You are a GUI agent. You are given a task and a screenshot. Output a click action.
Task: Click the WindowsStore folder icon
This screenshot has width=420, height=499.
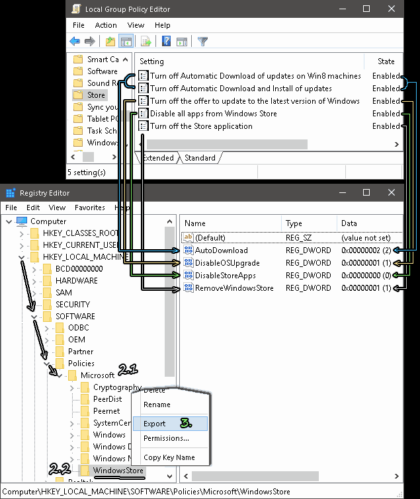(85, 471)
